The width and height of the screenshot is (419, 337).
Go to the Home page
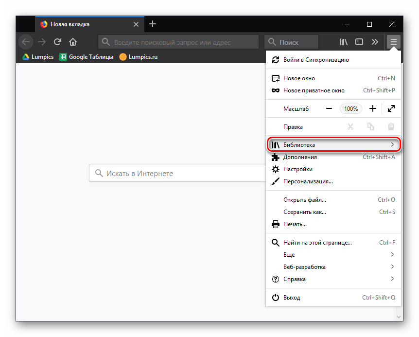pos(73,42)
